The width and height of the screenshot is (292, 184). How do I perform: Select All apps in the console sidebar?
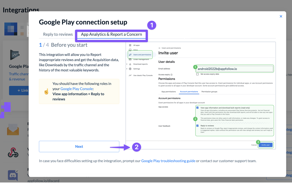(x=136, y=45)
